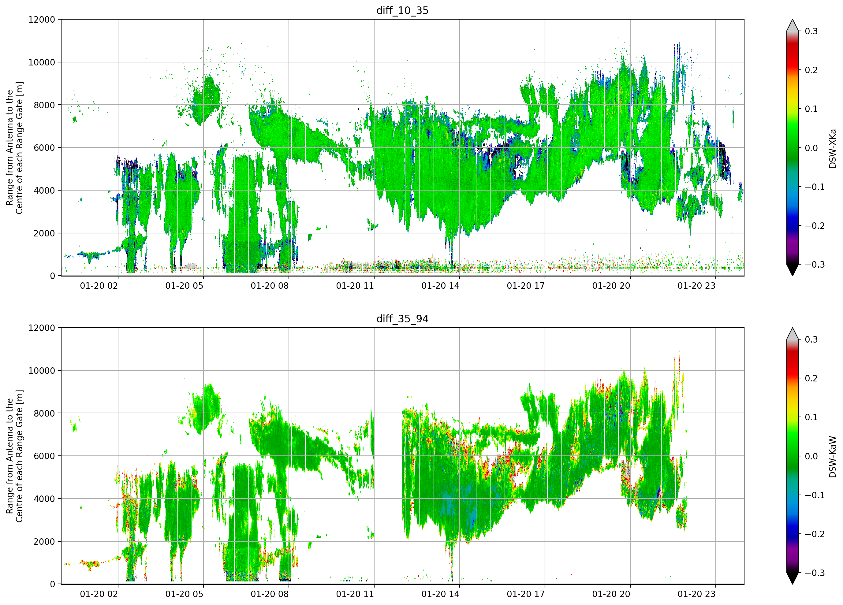Click the "0.3" tick on DSW-XKa colorbar

811,31
